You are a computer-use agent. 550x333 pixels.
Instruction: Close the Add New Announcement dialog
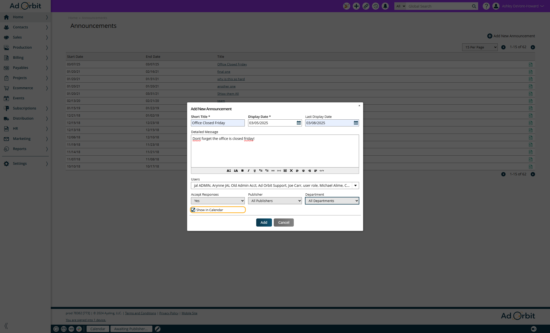tap(359, 106)
